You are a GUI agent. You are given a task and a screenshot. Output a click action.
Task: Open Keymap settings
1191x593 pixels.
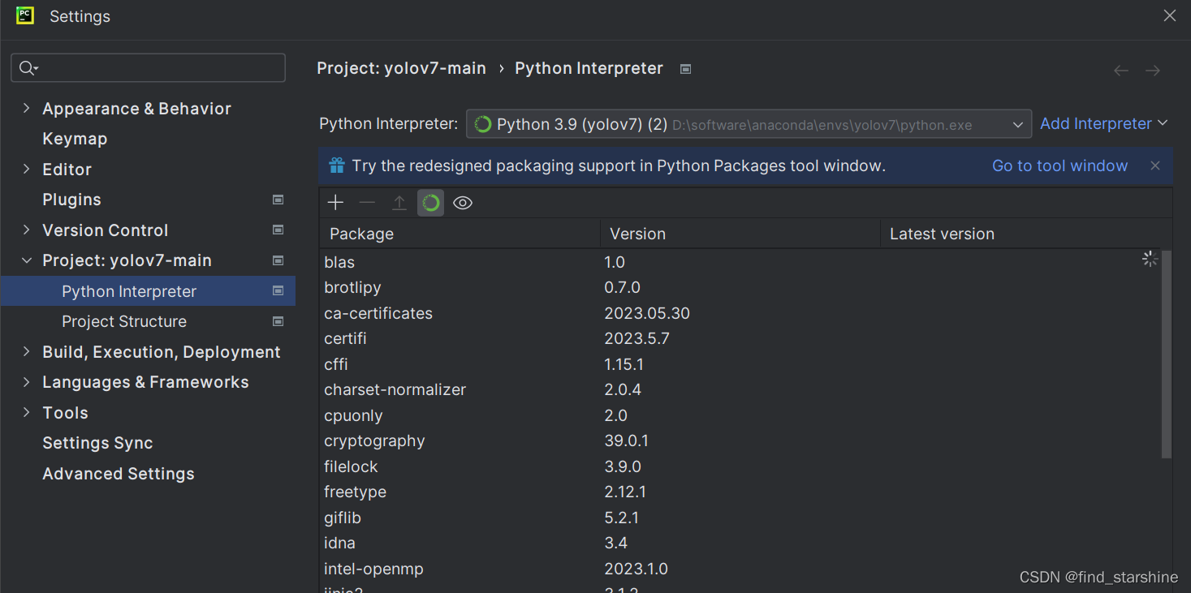point(74,138)
